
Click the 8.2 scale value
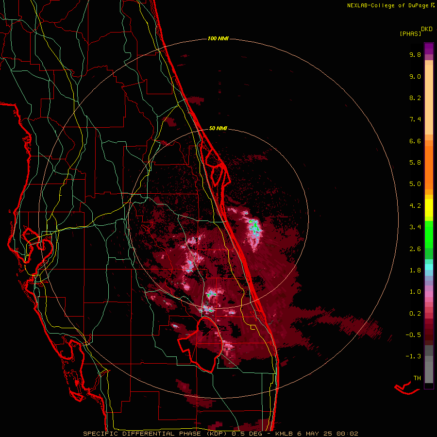coord(415,98)
